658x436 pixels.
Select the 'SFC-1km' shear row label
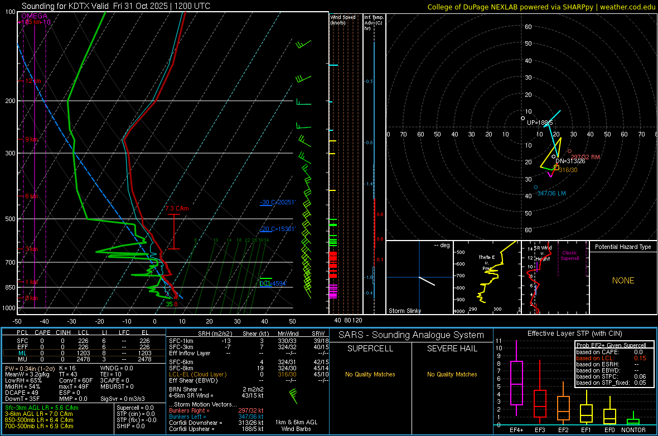coord(181,341)
